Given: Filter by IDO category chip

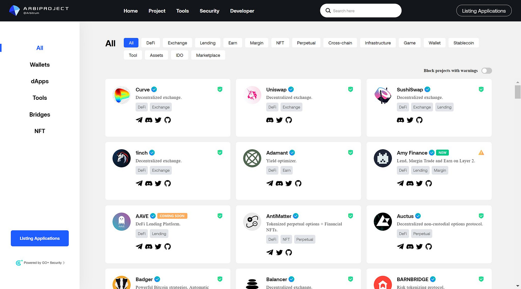Looking at the screenshot, I should pyautogui.click(x=180, y=55).
